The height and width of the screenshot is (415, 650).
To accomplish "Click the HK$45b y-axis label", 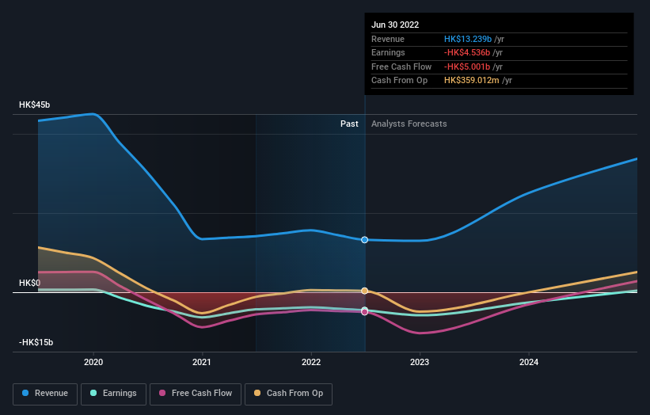I will [x=34, y=105].
